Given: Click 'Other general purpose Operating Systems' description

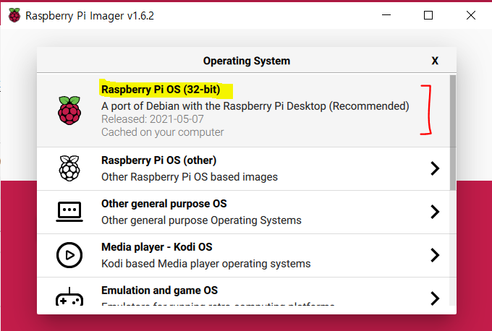Looking at the screenshot, I should pos(201,220).
